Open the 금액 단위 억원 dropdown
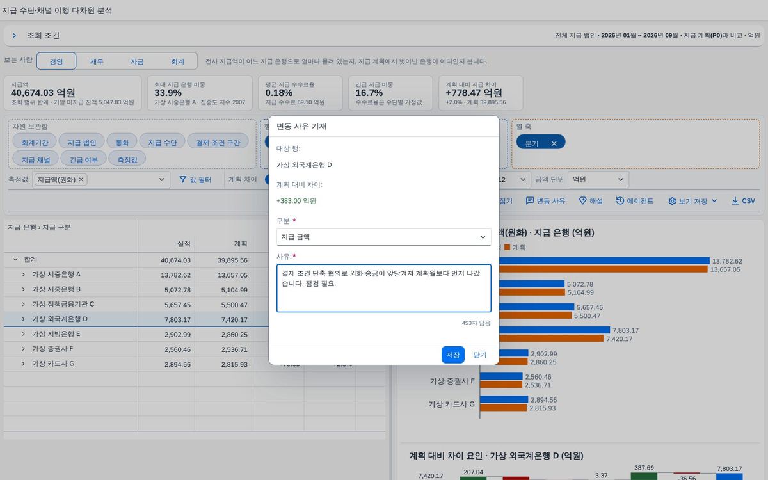The width and height of the screenshot is (768, 480). (x=600, y=180)
